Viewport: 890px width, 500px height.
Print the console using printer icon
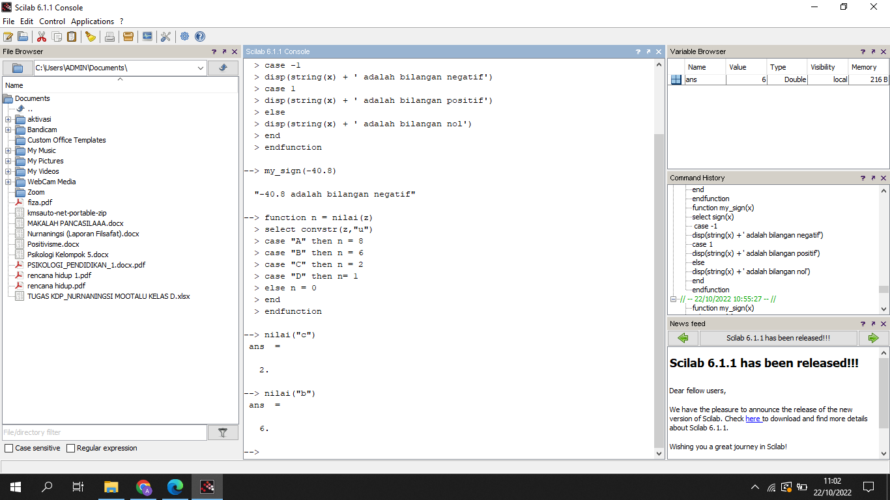[109, 36]
